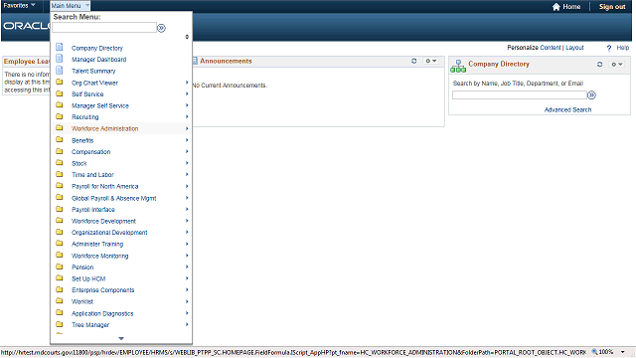This screenshot has width=636, height=358.
Task: Click the Help link text
Action: point(623,48)
